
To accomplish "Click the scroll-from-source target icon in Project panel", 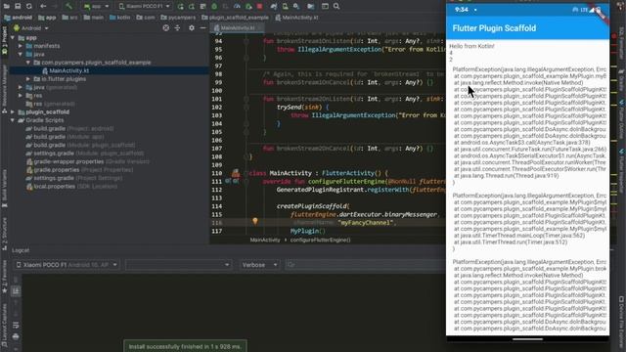I will tap(166, 28).
